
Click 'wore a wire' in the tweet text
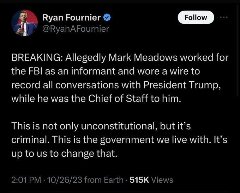pyautogui.click(x=167, y=71)
